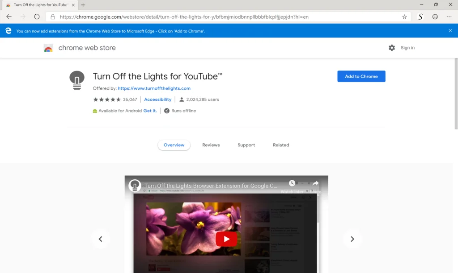Click the chrome web store title text
This screenshot has width=458, height=273.
87,47
